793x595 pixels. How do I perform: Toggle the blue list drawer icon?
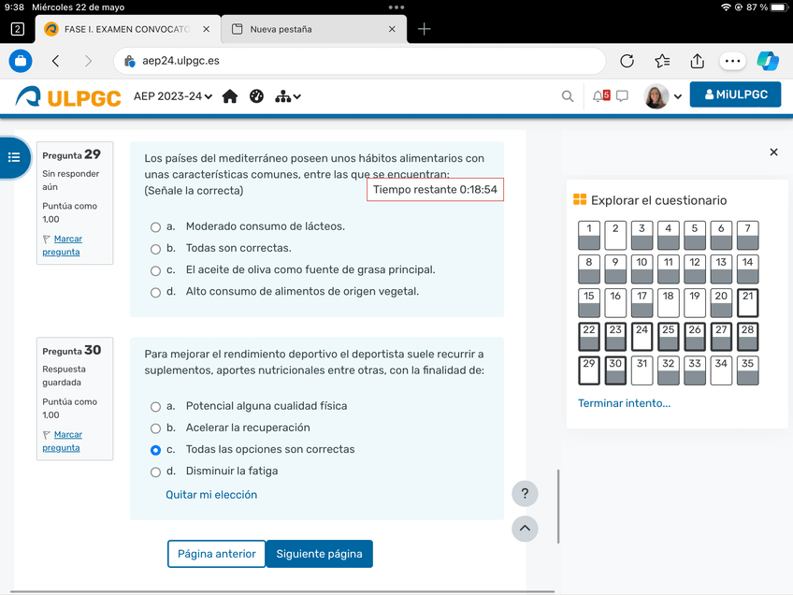tap(14, 157)
